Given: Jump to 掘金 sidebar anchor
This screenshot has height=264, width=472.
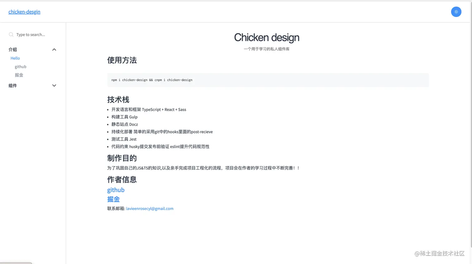Looking at the screenshot, I should pyautogui.click(x=19, y=75).
